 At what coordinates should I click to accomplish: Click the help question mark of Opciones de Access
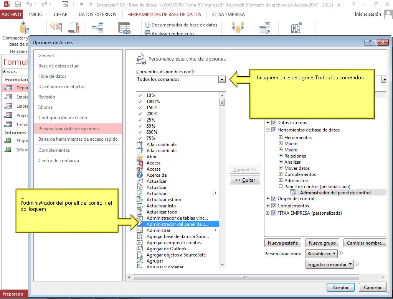click(370, 42)
